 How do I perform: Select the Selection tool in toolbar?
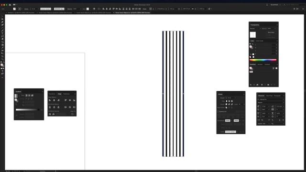[x=2, y=16]
